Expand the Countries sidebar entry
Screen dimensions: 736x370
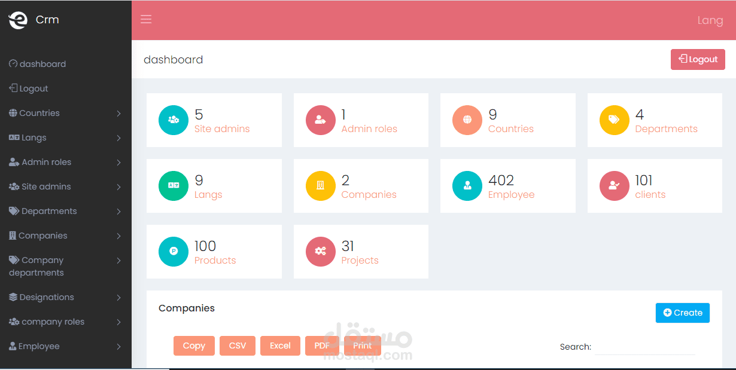39,112
